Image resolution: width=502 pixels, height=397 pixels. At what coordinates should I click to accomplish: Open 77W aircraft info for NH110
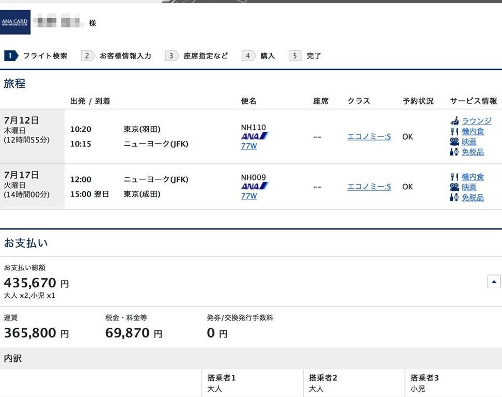[x=249, y=146]
